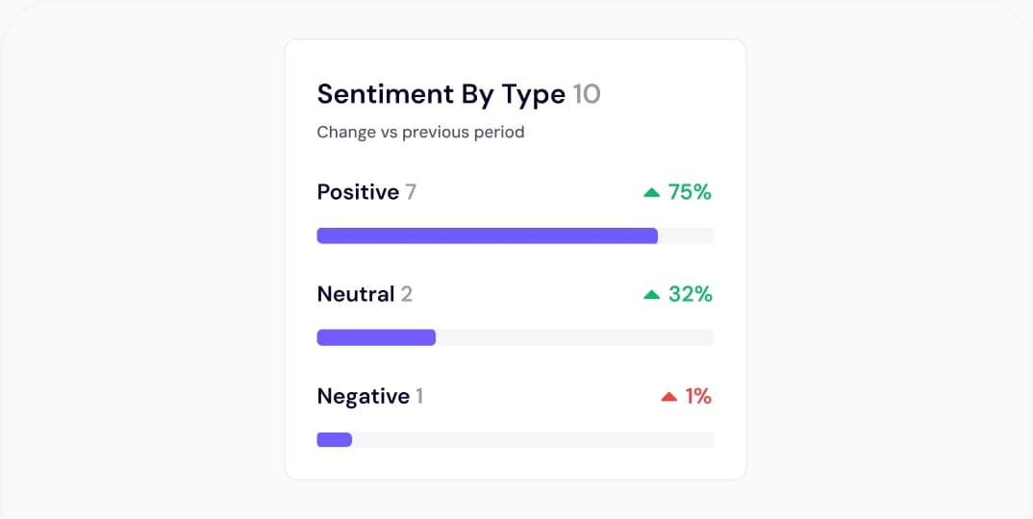Click the Neutral progress bar fill

[376, 337]
